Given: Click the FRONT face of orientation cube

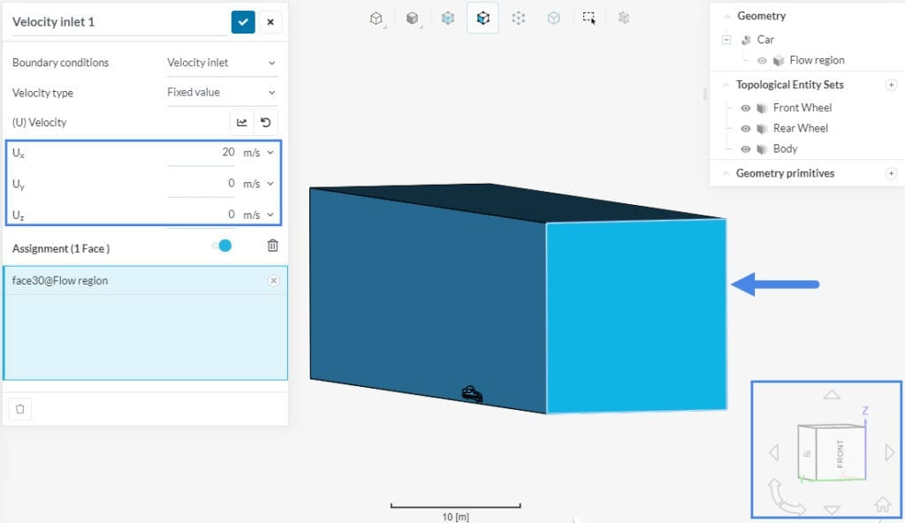Looking at the screenshot, I should point(840,453).
